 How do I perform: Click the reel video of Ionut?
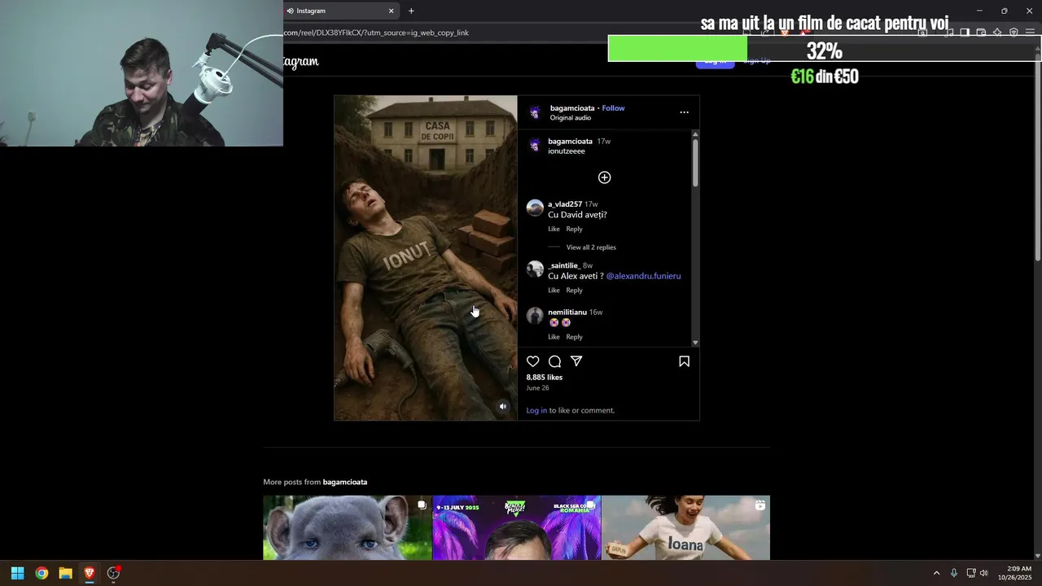tap(425, 258)
